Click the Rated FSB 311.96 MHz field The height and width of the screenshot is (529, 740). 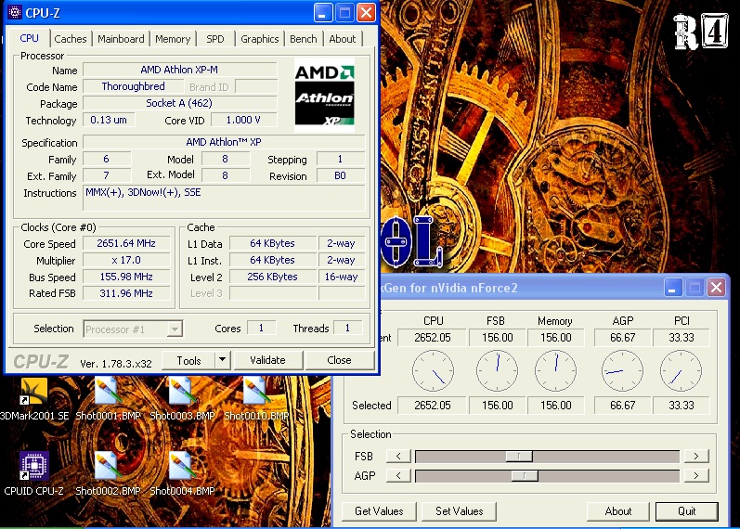click(x=126, y=293)
